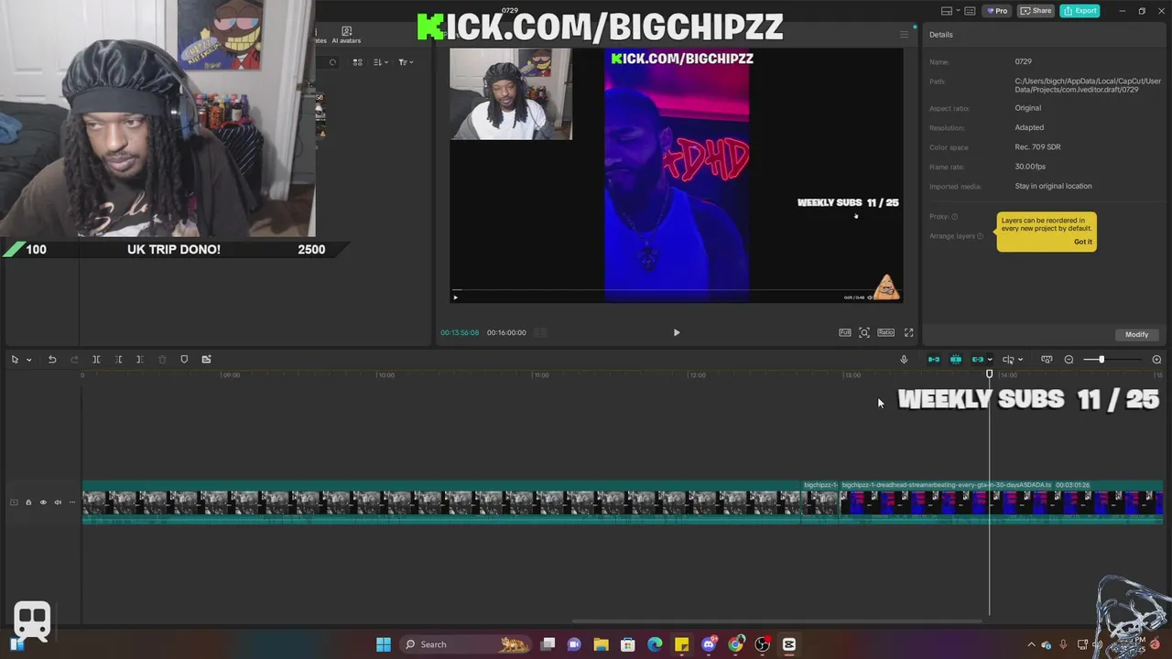Image resolution: width=1172 pixels, height=659 pixels.
Task: Click the zoom-to-fit preview icon
Action: [864, 333]
